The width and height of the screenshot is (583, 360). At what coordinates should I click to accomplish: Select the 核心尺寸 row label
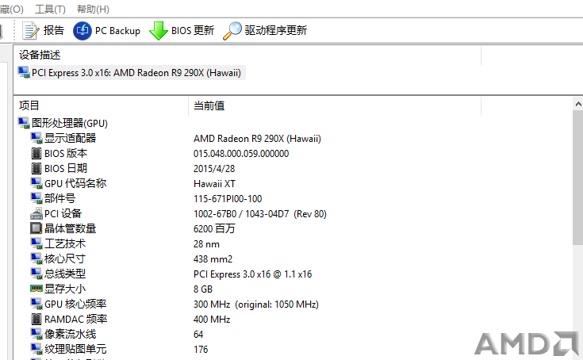(65, 259)
